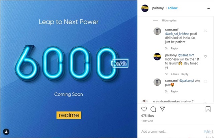The height and width of the screenshot is (138, 214).
Task: Like the post with heart icon
Action: pyautogui.click(x=144, y=109)
